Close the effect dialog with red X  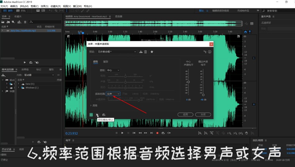(x=211, y=44)
